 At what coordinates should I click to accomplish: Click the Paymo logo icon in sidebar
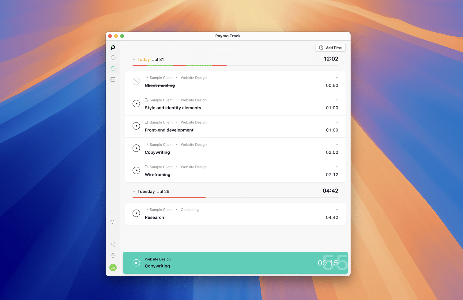[113, 48]
